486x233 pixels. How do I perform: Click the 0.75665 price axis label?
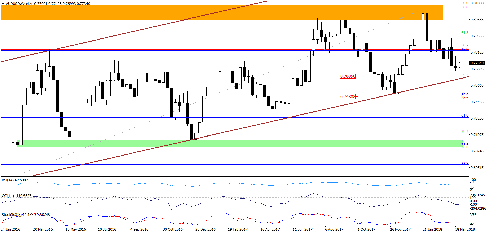pyautogui.click(x=477, y=85)
